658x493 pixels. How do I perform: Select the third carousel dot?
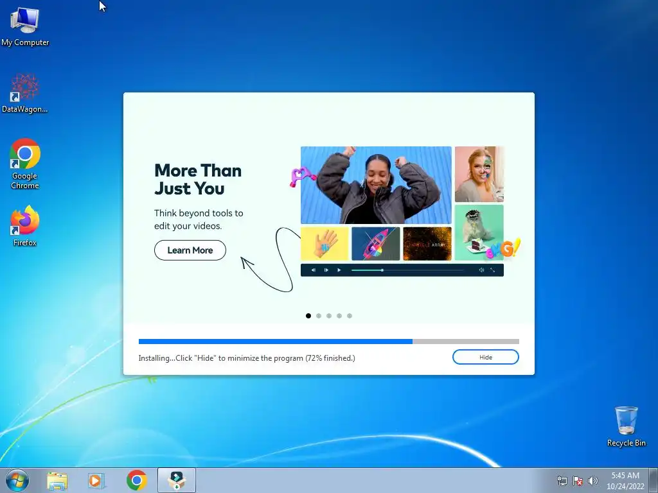click(x=329, y=316)
